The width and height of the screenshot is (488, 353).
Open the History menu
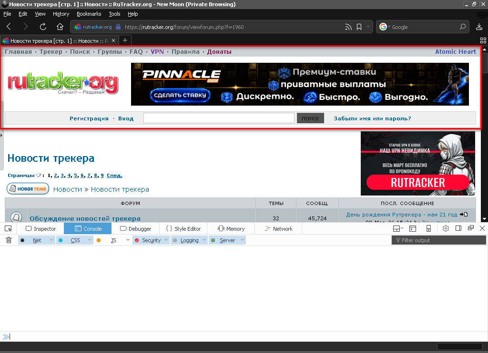click(x=61, y=14)
